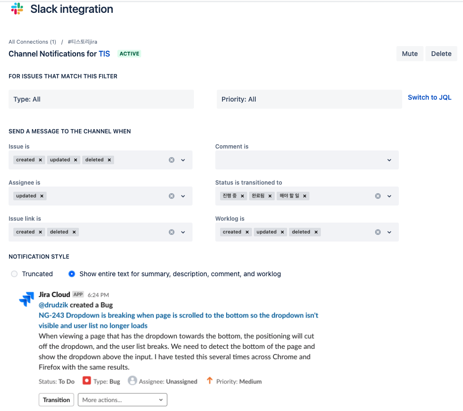Remove 'updated' tag from Assignee is
The height and width of the screenshot is (411, 463).
[42, 196]
